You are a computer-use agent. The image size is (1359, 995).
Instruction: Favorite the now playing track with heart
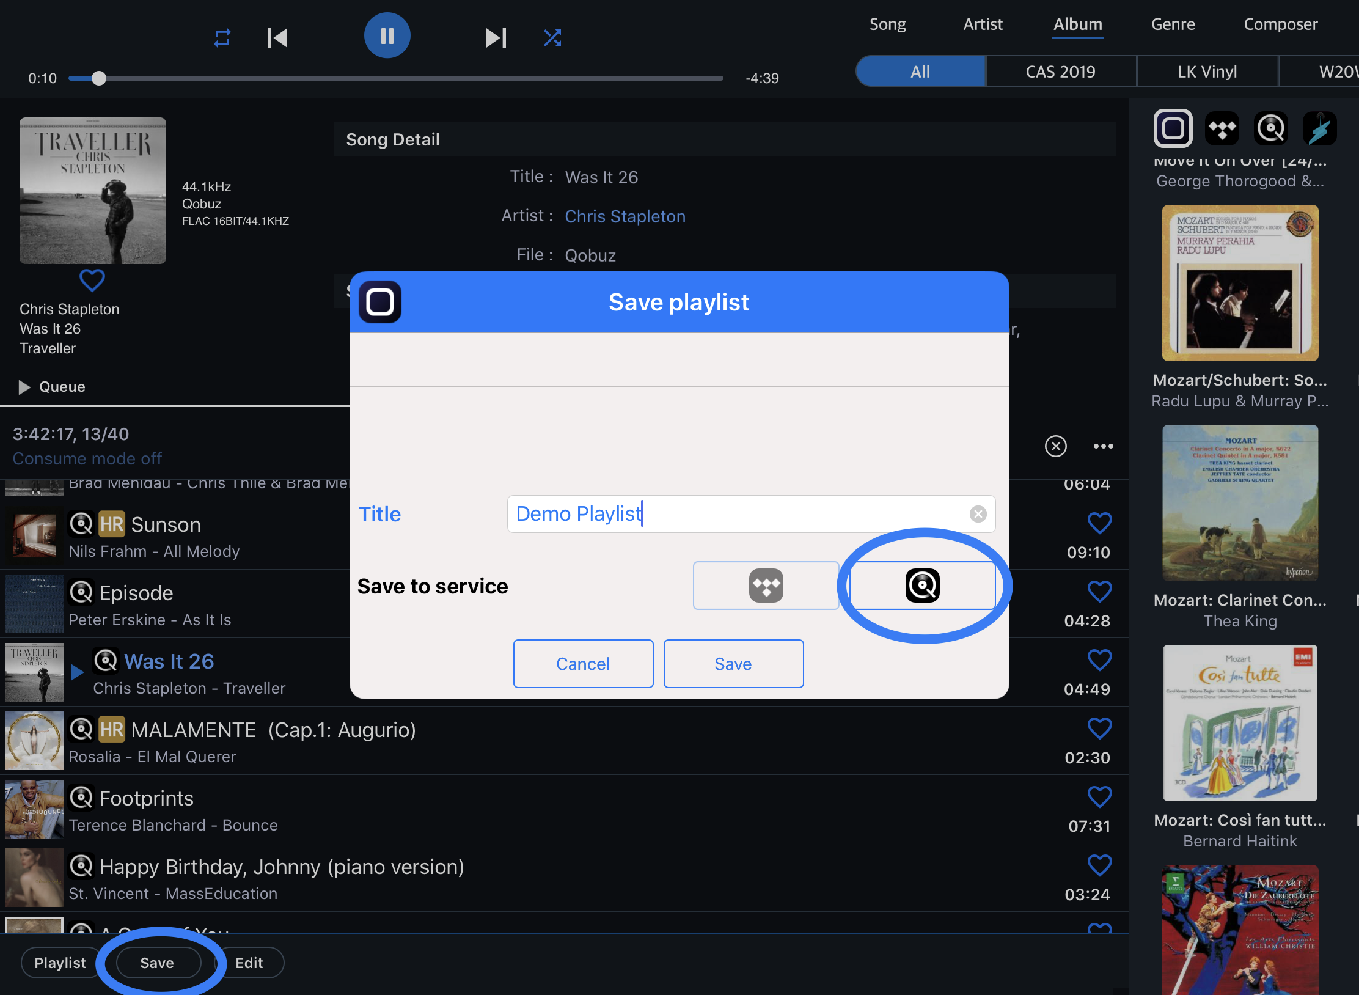pos(92,281)
